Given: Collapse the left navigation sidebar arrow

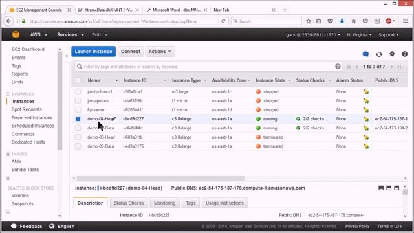Looking at the screenshot, I should [67, 56].
